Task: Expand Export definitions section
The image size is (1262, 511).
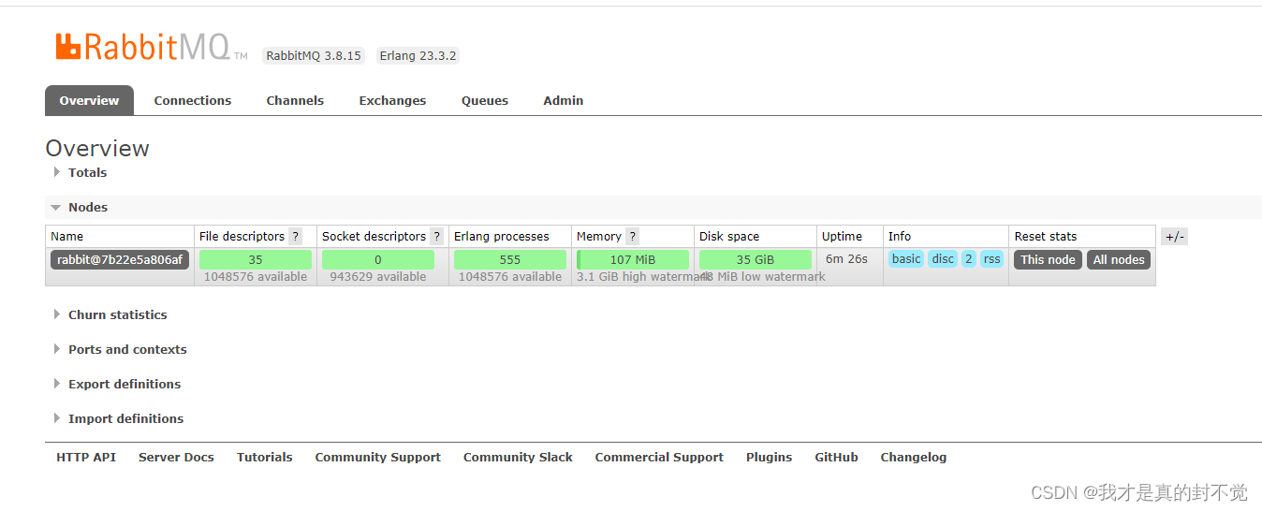Action: tap(117, 384)
